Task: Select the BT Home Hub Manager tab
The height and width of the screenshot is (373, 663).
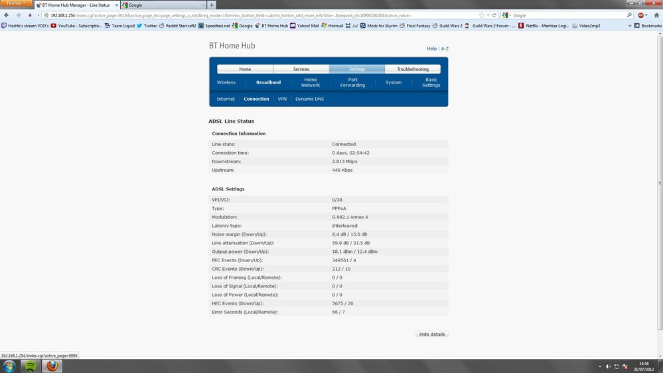Action: 76,5
